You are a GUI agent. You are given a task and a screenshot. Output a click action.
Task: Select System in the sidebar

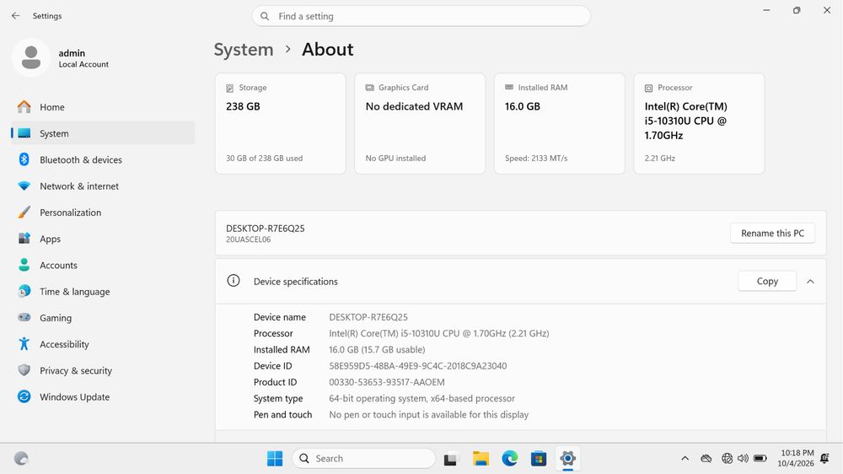point(103,133)
